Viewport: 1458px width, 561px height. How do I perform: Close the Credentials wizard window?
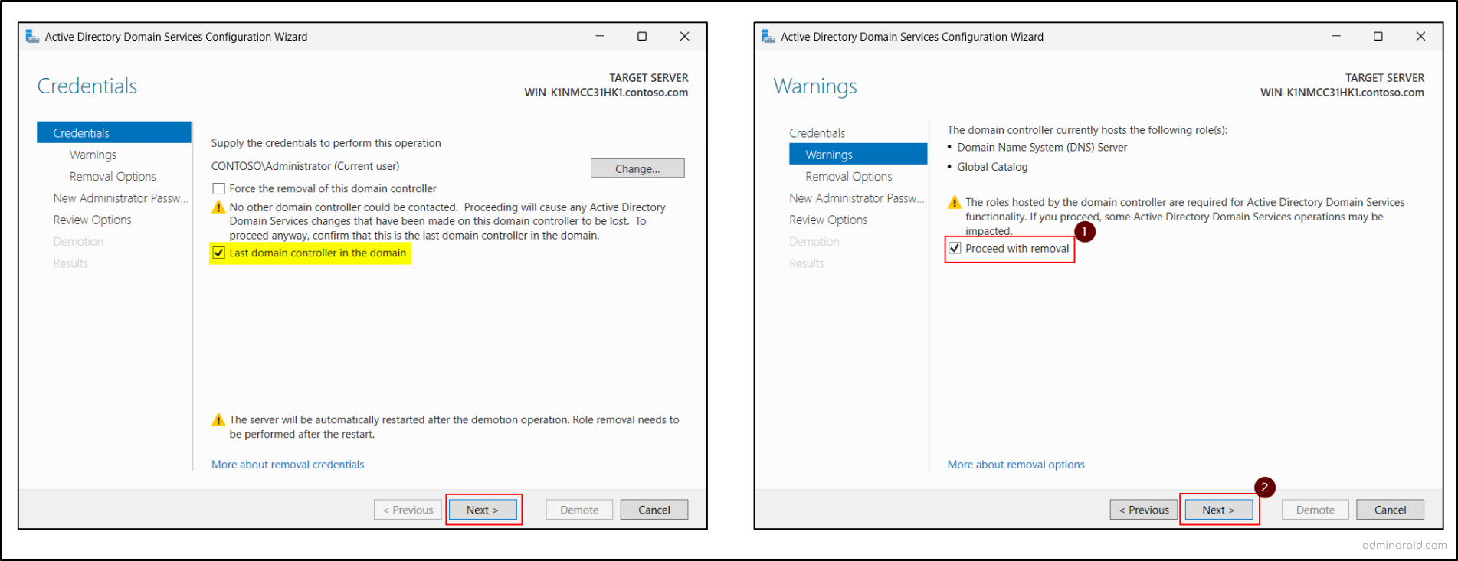(685, 36)
